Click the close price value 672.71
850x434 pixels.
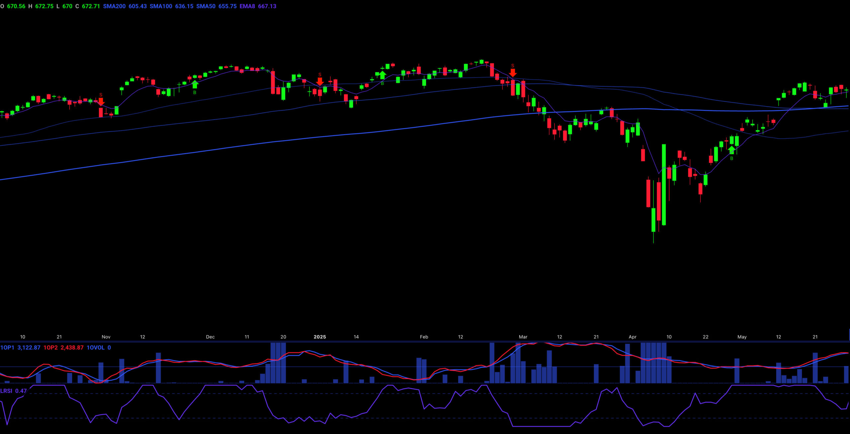pos(91,6)
